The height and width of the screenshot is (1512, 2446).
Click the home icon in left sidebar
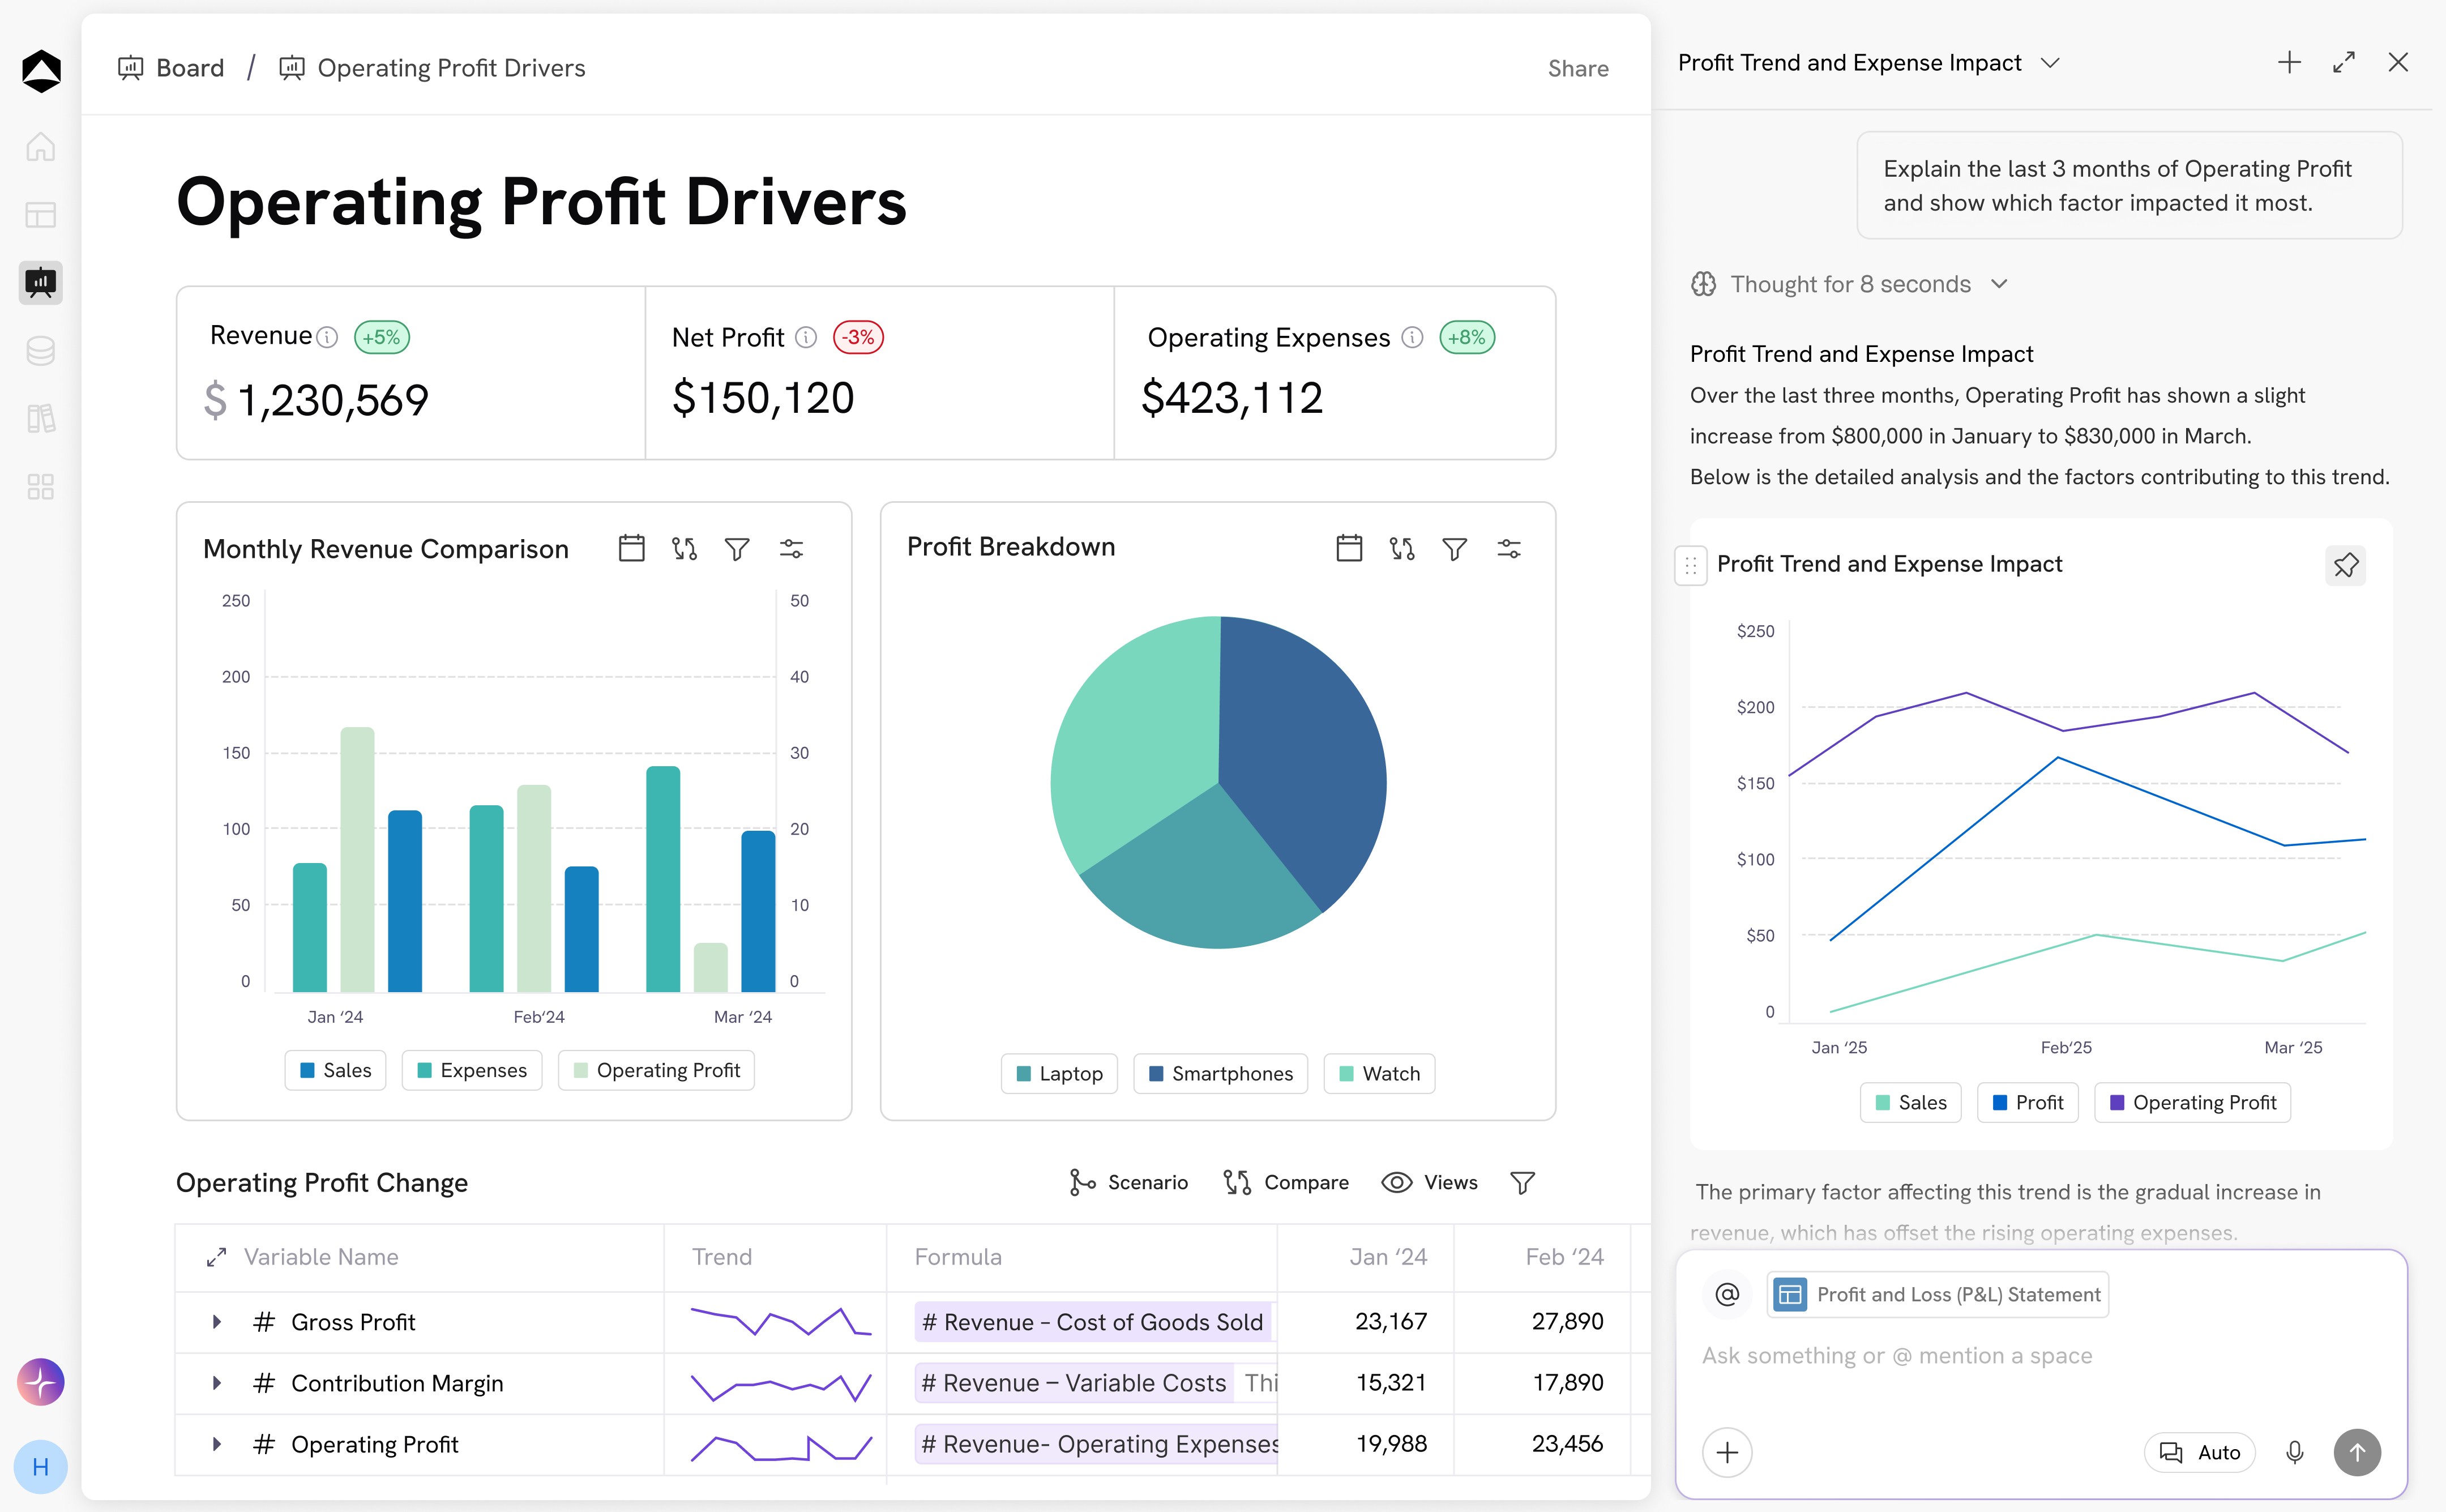coord(41,147)
